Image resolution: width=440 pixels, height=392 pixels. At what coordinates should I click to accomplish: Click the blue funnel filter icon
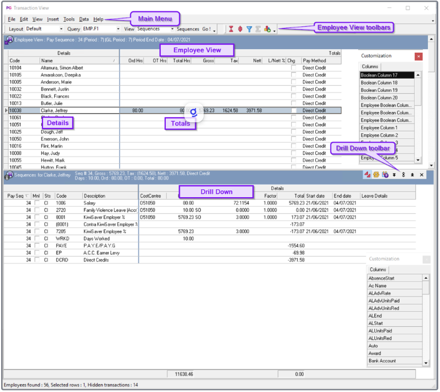click(249, 29)
